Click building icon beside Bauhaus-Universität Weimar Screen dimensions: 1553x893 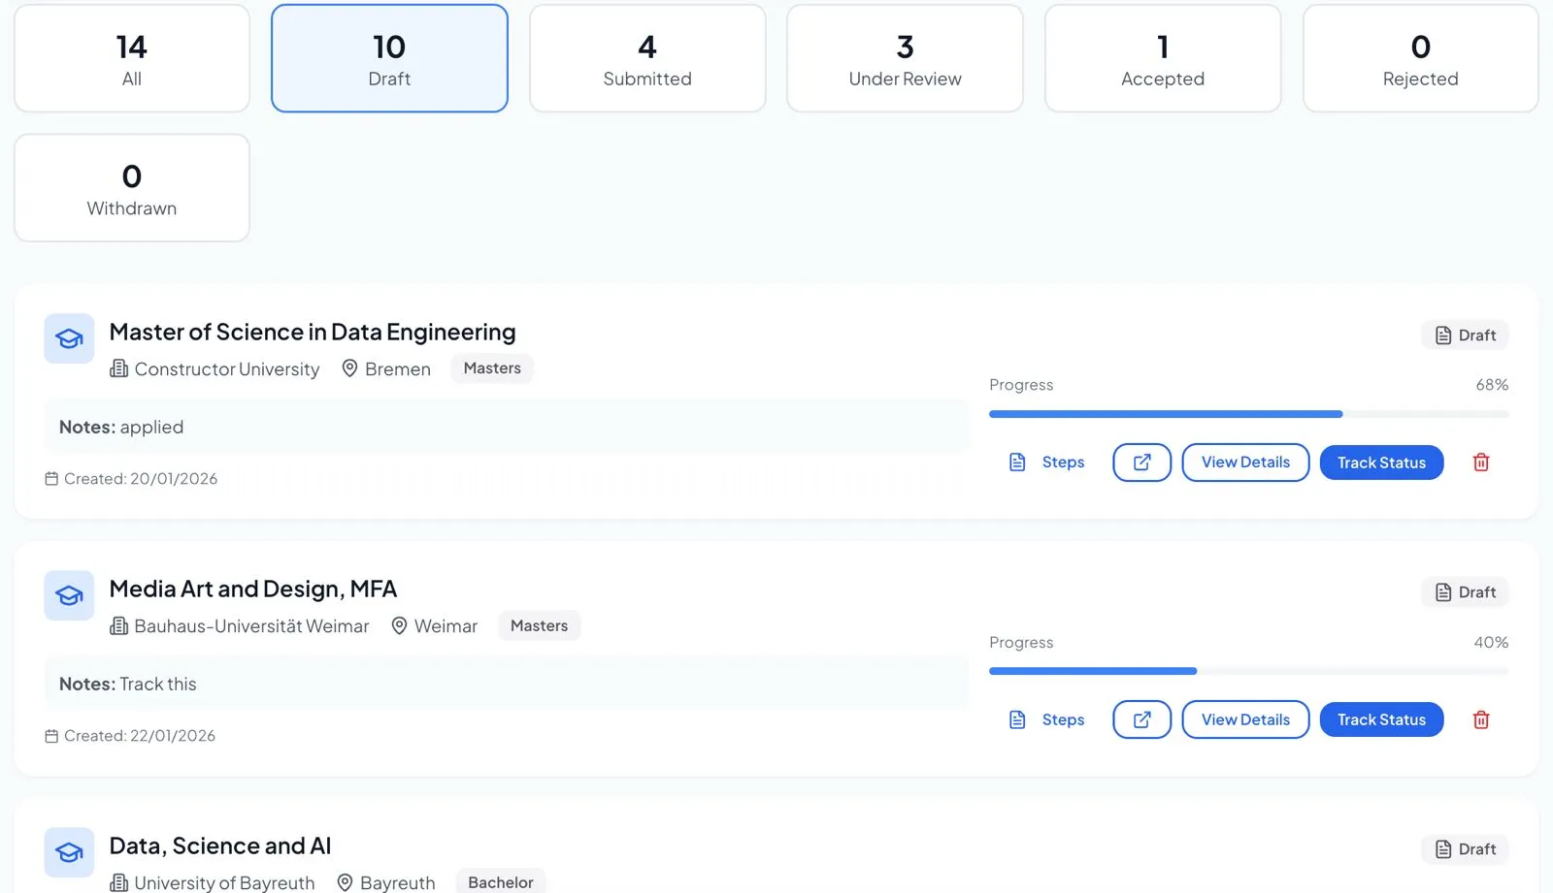pyautogui.click(x=118, y=625)
